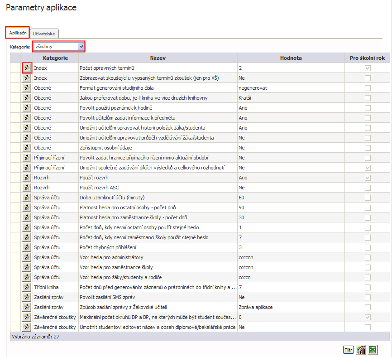Click the 'Vybráno záznamů: 27' status text
This screenshot has height=357, width=392.
coord(35,337)
